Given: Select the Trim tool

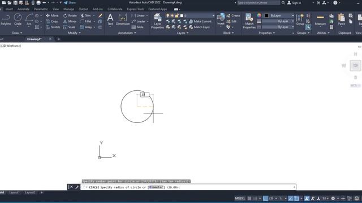Looking at the screenshot, I should [x=85, y=15].
